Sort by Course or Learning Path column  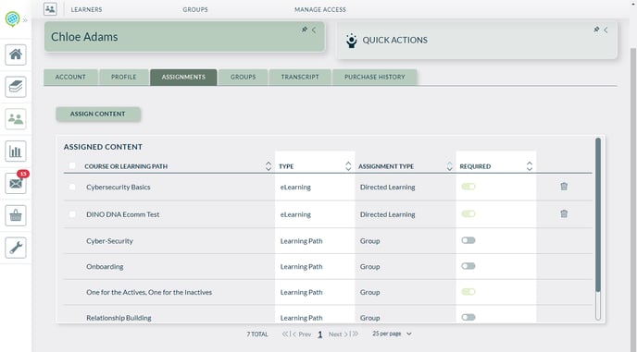269,166
